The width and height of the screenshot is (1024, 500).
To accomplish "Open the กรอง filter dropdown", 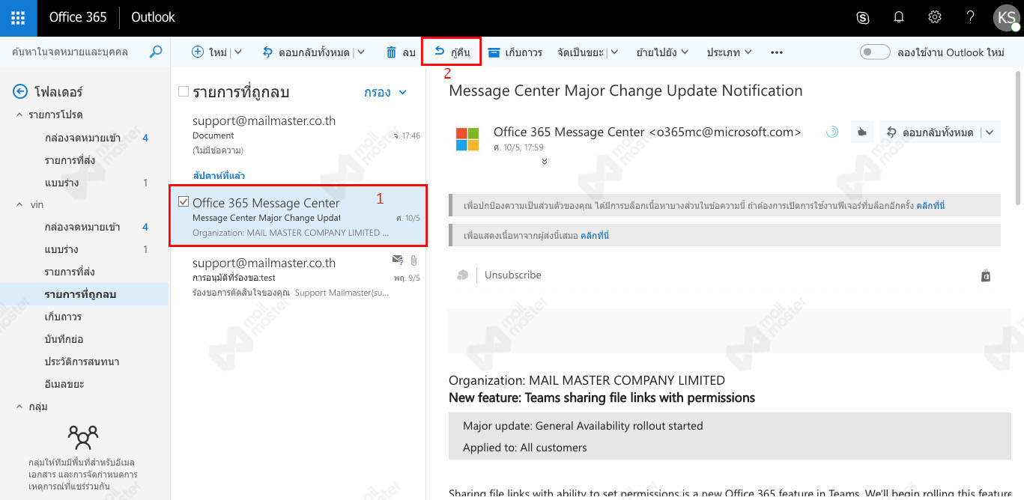I will 385,93.
